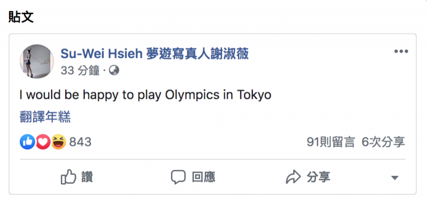The image size is (427, 205).
Task: Click the post text about Tokyo Olympics
Action: click(x=145, y=95)
